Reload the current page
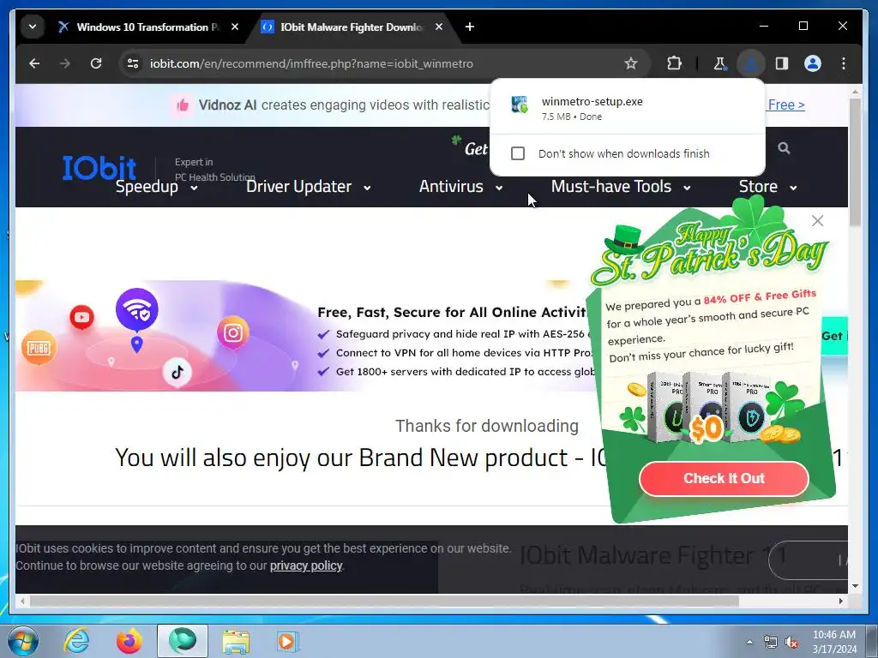The image size is (878, 658). [x=96, y=63]
